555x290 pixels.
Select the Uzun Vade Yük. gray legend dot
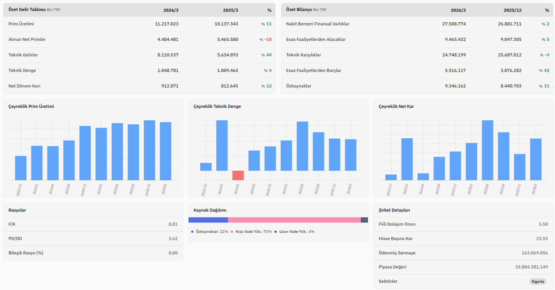[276, 231]
